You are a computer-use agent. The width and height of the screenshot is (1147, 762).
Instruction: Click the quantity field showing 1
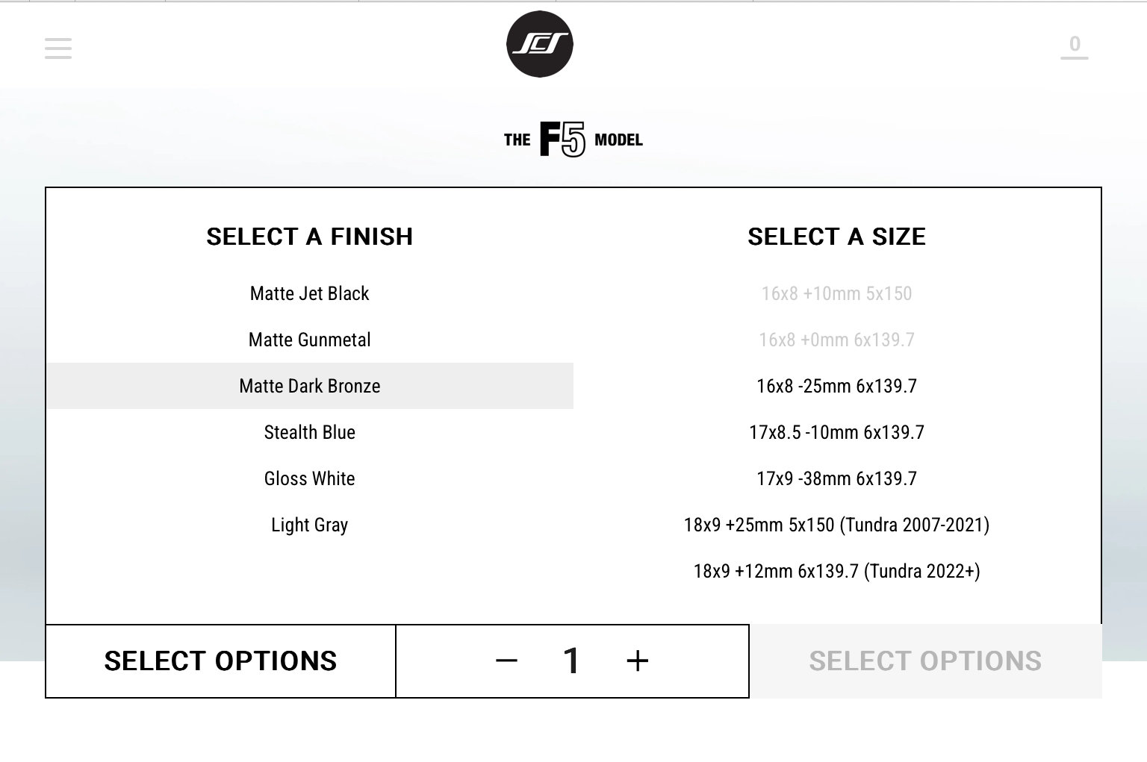pos(571,660)
